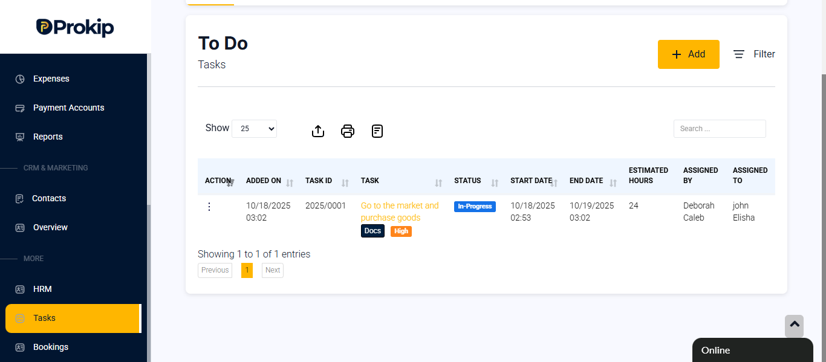Click the Assigned By column header
Image resolution: width=826 pixels, height=362 pixels.
click(x=701, y=175)
